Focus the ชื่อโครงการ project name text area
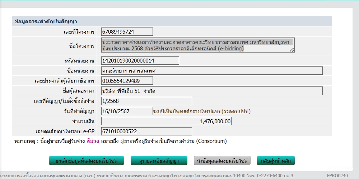The width and height of the screenshot is (359, 179). click(197, 45)
